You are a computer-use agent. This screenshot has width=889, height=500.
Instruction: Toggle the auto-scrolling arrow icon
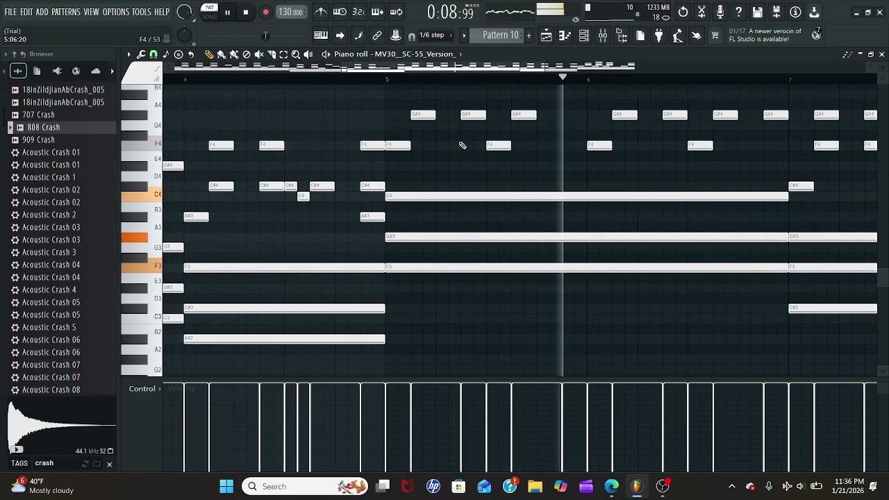click(340, 35)
